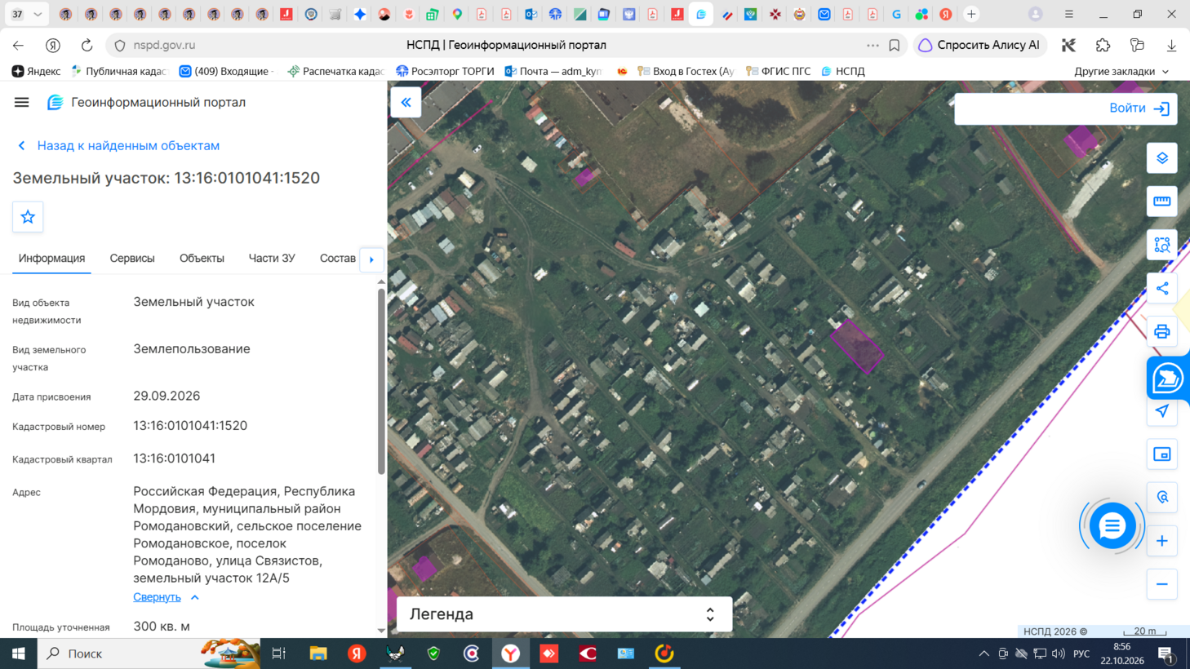Screen dimensions: 1190x669
Task: Switch to the Сервисы tab
Action: pyautogui.click(x=132, y=259)
